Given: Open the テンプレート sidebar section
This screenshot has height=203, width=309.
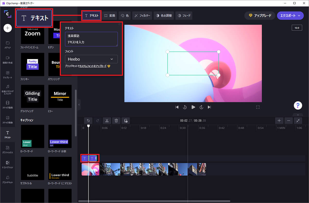Looking at the screenshot, I should pos(7,75).
